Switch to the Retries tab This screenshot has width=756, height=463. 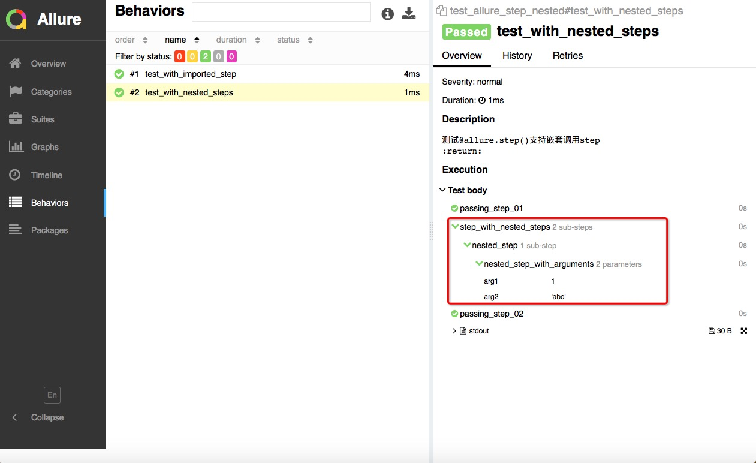point(568,55)
